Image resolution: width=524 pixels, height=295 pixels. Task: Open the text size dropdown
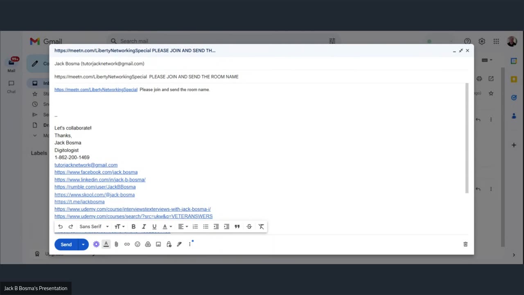click(x=120, y=227)
